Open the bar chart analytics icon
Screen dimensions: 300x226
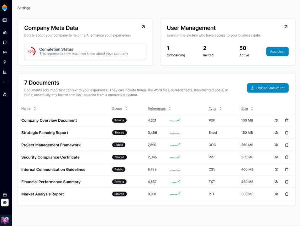[5, 72]
